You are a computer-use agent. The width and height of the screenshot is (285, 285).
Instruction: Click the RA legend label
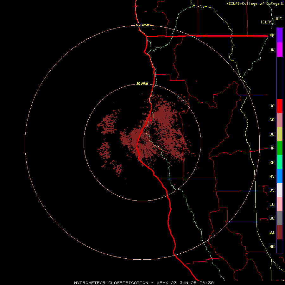pyautogui.click(x=272, y=162)
